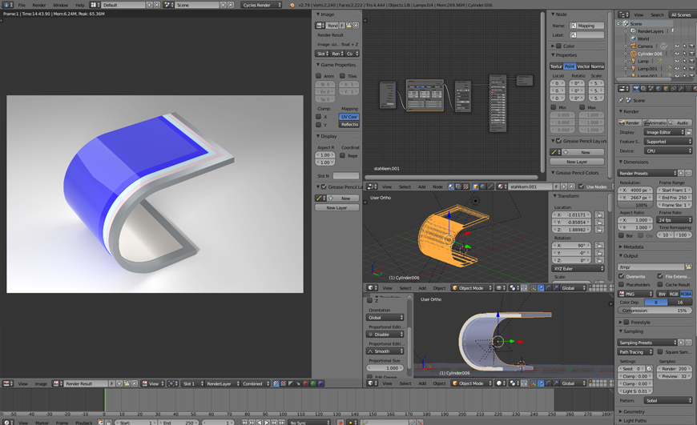697x425 pixels.
Task: Open the Object Mode dropdown in upper viewport
Action: [471, 288]
